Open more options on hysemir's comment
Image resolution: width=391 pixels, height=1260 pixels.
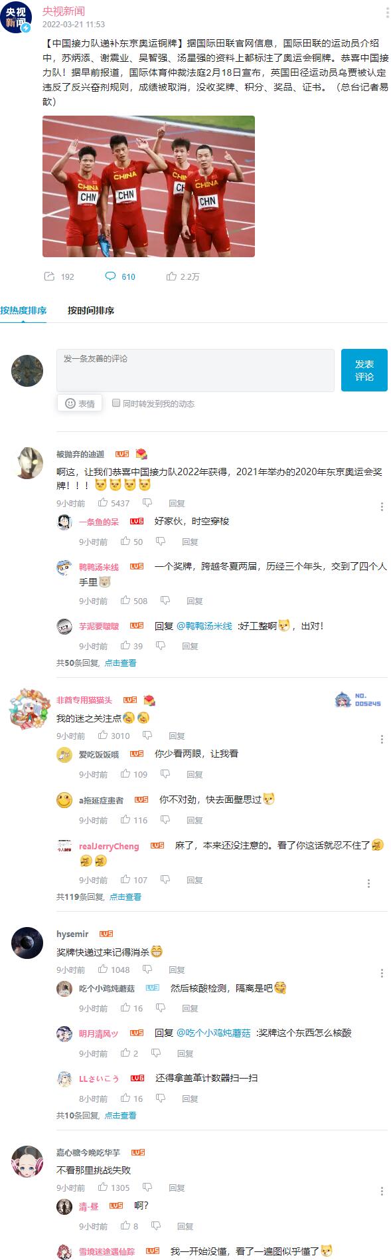(x=382, y=974)
